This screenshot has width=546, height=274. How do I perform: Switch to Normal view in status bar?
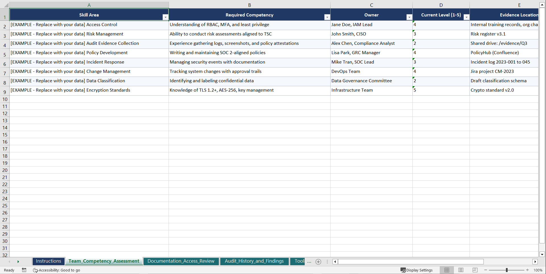447,270
